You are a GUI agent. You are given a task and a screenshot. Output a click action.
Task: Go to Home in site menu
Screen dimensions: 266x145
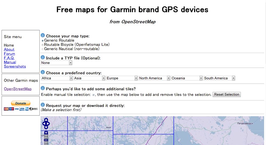pyautogui.click(x=9, y=45)
